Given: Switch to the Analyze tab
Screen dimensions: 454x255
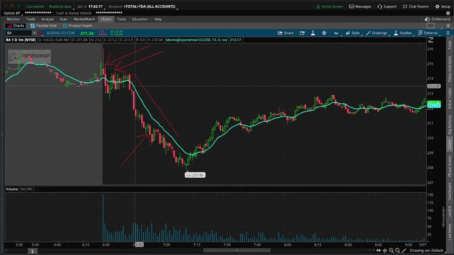Looking at the screenshot, I should 47,19.
